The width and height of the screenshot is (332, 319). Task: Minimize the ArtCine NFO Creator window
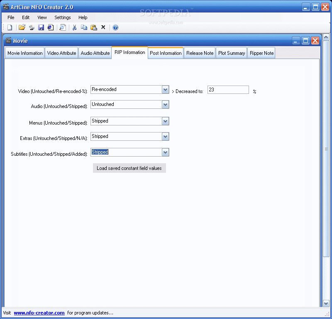point(305,7)
